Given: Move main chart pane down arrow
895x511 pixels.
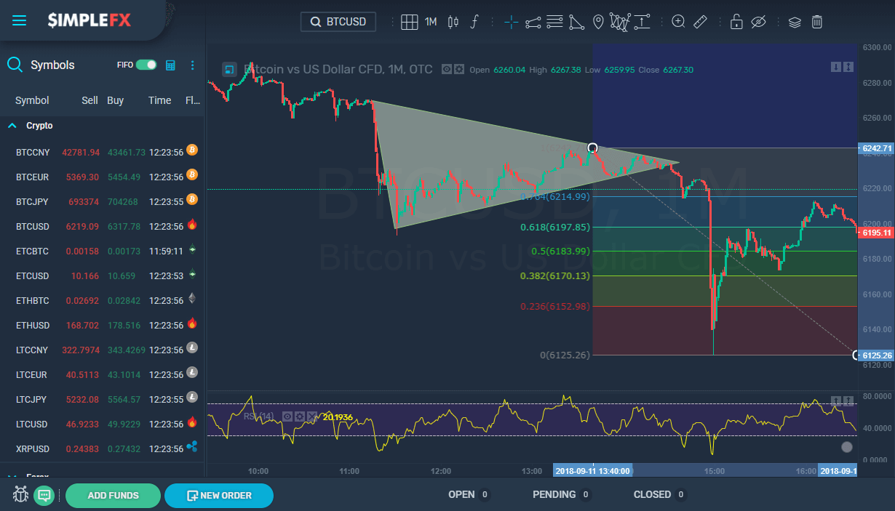Looking at the screenshot, I should click(835, 67).
